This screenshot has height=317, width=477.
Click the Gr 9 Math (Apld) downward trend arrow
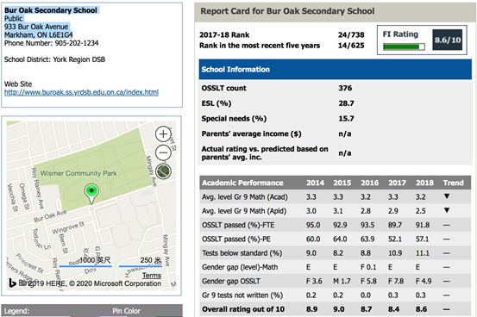[447, 210]
